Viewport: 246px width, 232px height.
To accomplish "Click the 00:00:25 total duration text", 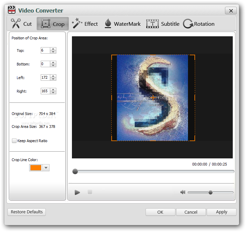I will (x=219, y=164).
